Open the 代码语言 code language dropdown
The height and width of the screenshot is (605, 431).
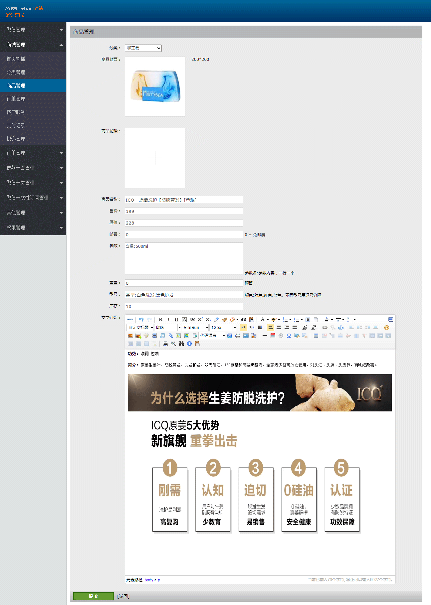pos(212,336)
